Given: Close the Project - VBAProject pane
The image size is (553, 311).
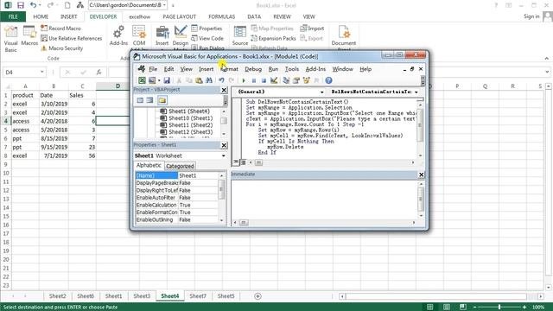Looking at the screenshot, I should [224, 90].
